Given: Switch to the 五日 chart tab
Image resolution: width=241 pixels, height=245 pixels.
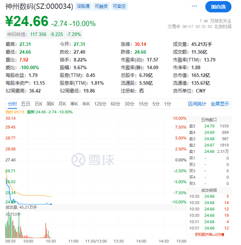Looking at the screenshot, I should (x=26, y=104).
